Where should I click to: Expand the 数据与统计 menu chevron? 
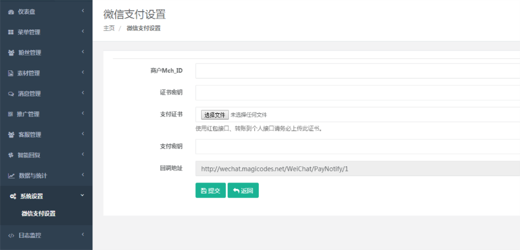pyautogui.click(x=83, y=175)
